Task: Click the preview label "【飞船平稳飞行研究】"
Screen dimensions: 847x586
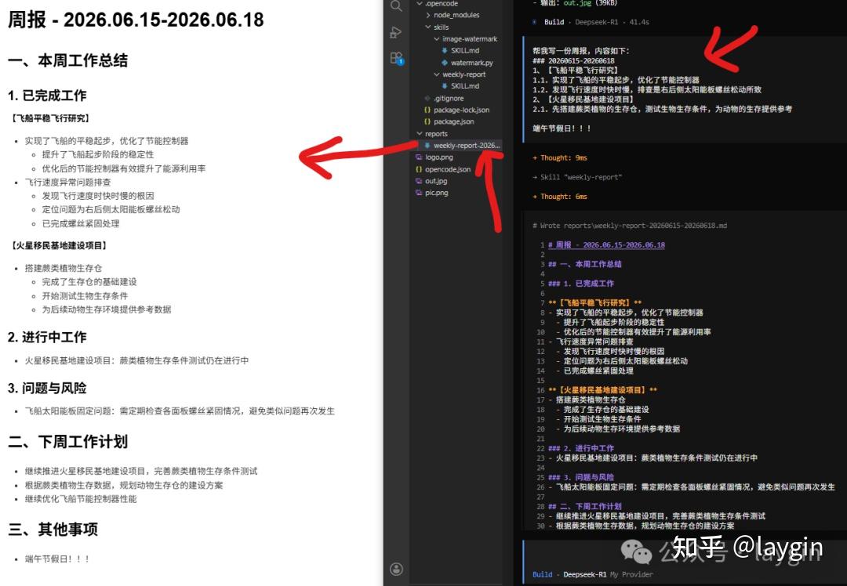Action: 50,118
